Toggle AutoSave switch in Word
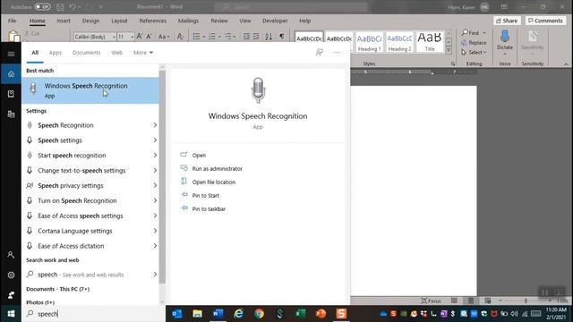This screenshot has width=573, height=322. click(x=42, y=6)
